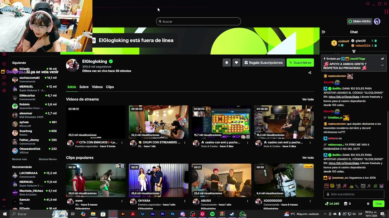Open CHUPI CON STREAMERS video thumbnail
This screenshot has width=389, height=218.
pos(159,122)
